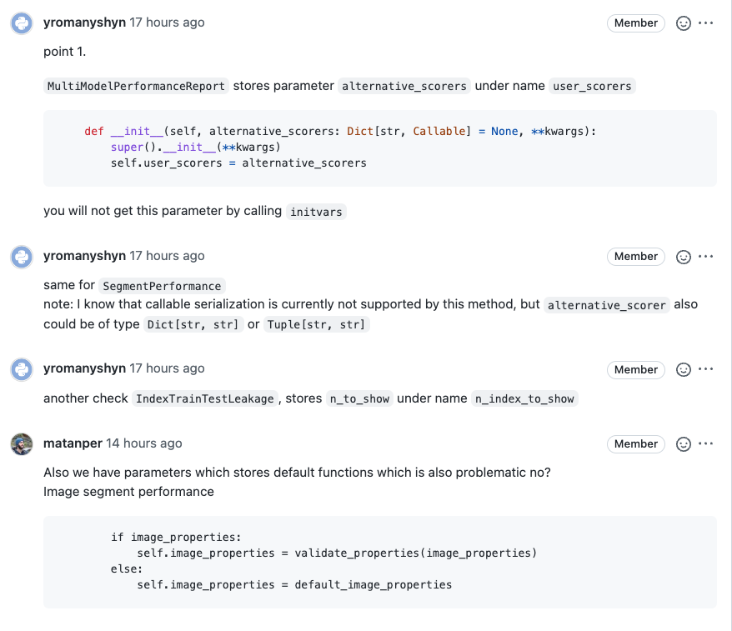
Task: Click 'Dict[str, str]' inline code
Action: pos(193,324)
